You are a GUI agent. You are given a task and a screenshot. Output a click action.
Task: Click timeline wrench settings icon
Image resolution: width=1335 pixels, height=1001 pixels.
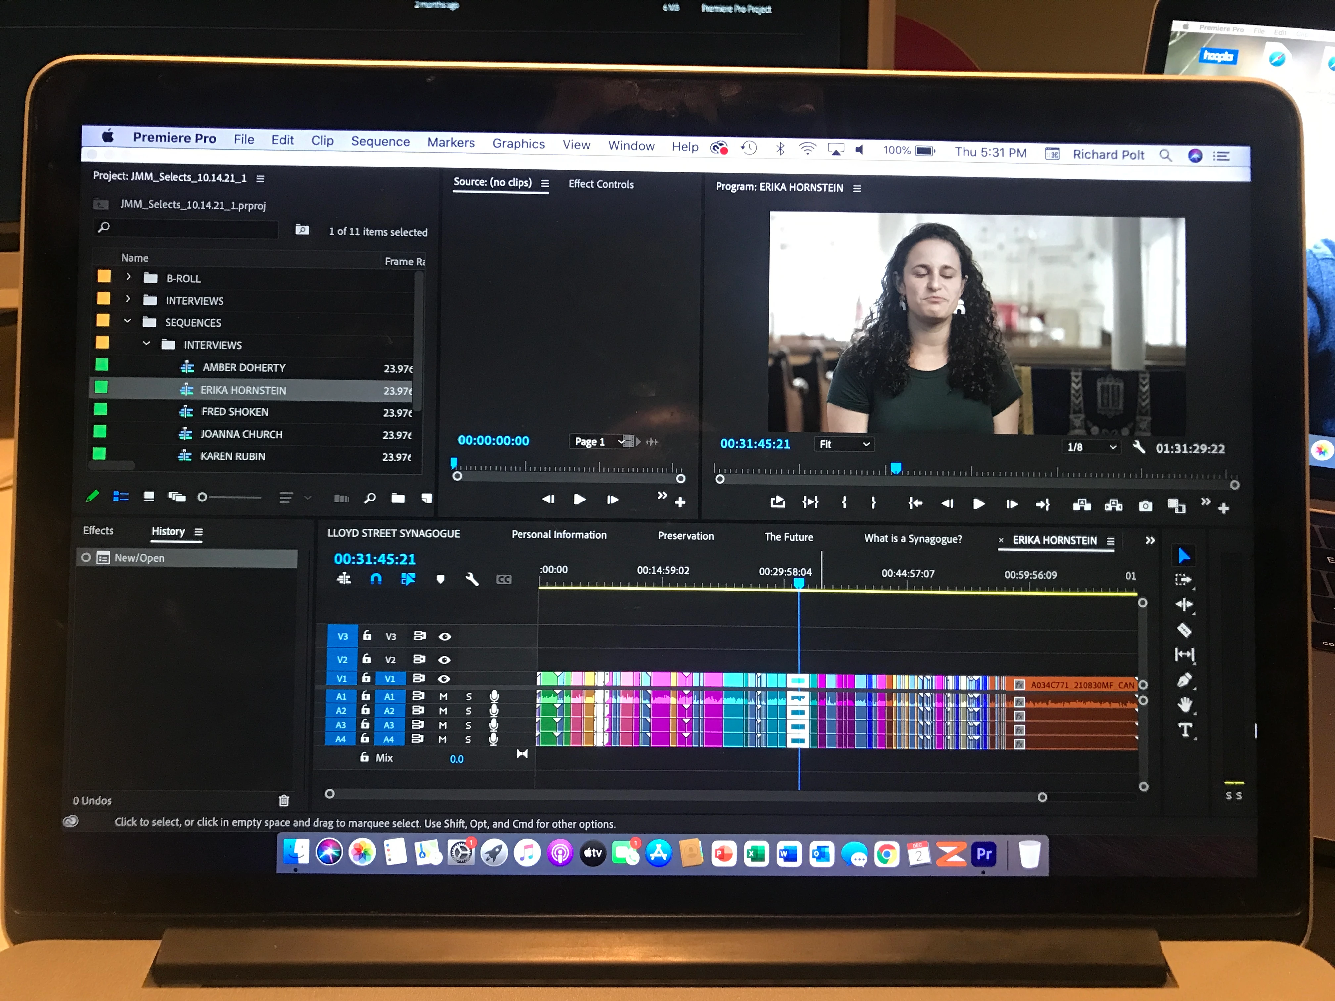472,579
